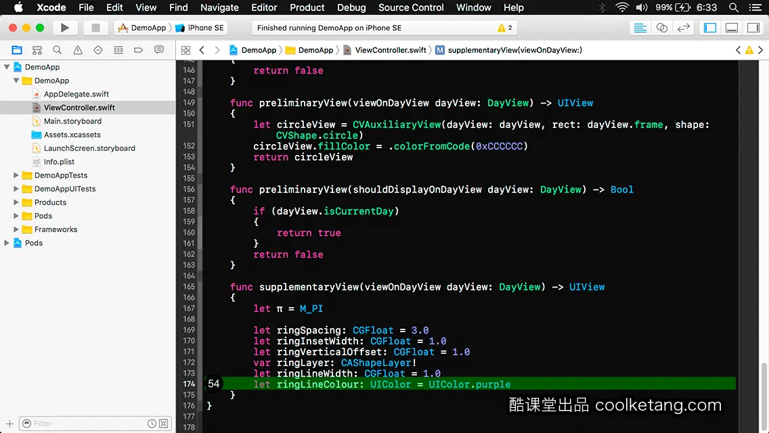Toggle source-control status filter icon
Viewport: 769px width, 433px height.
point(164,424)
